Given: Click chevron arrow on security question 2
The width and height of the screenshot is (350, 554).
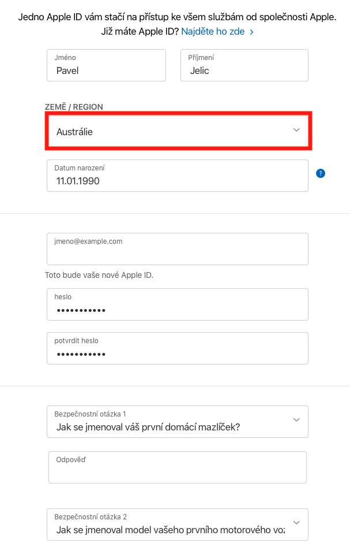Looking at the screenshot, I should click(296, 522).
